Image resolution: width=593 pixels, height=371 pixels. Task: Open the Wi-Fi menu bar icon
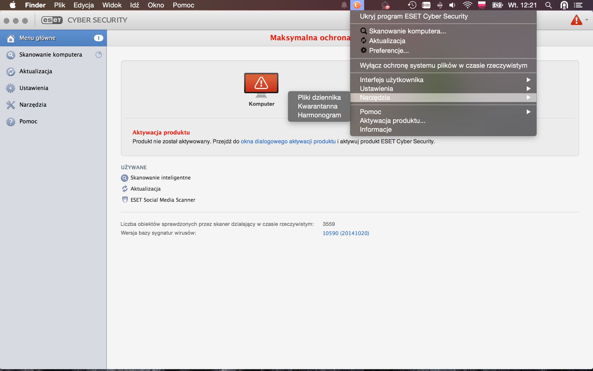pos(468,5)
